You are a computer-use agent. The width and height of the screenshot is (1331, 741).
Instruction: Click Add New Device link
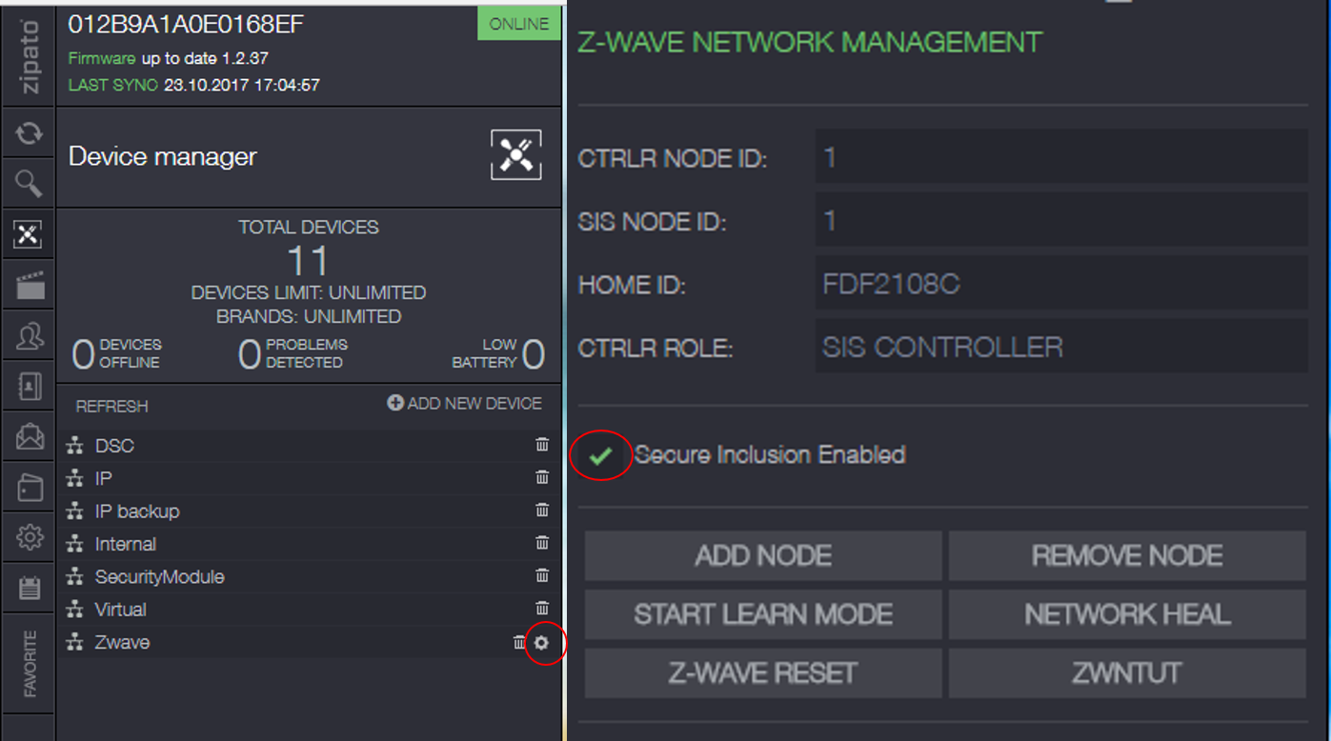pos(464,404)
